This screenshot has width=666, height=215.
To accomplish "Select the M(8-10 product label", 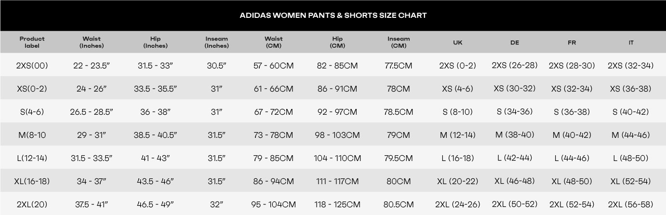I will tap(32, 135).
